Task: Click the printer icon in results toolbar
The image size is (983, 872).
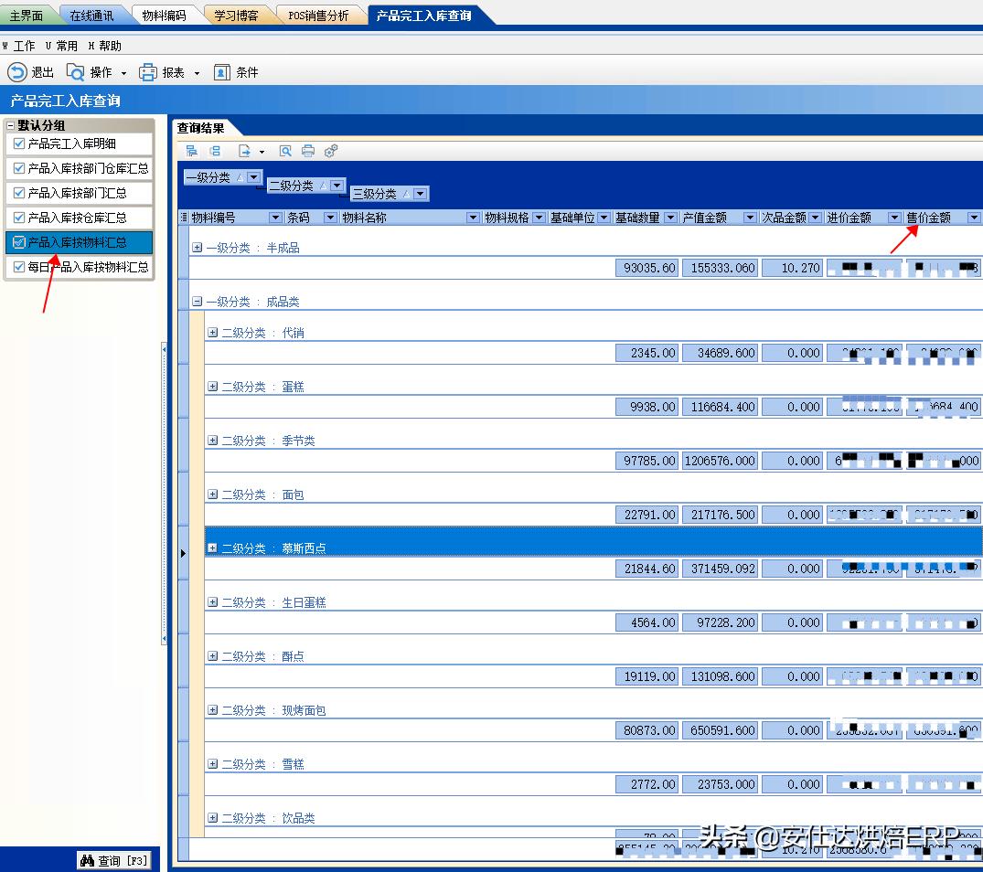Action: coord(308,151)
